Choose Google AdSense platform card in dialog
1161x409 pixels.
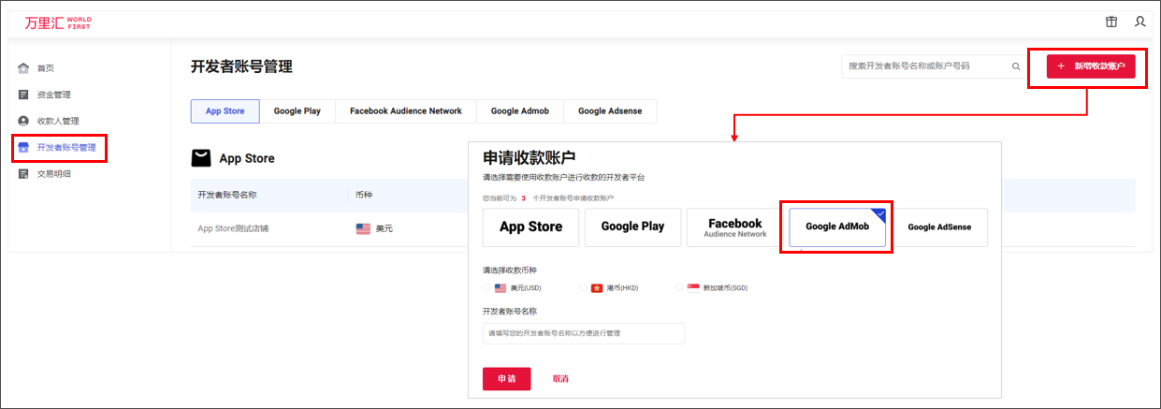(939, 227)
